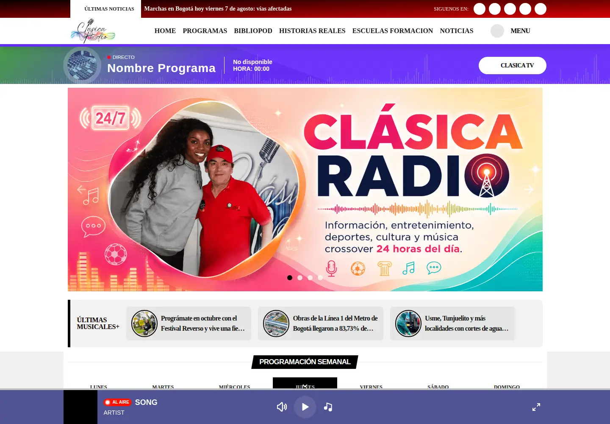This screenshot has width=610, height=424.
Task: Open the PROGRAMAS section
Action: tap(205, 31)
